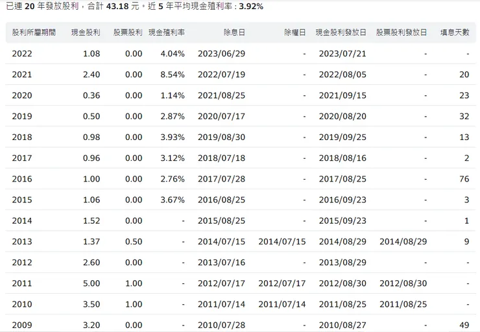The image size is (480, 332).
Task: Click fill days value 76
Action: (x=464, y=179)
